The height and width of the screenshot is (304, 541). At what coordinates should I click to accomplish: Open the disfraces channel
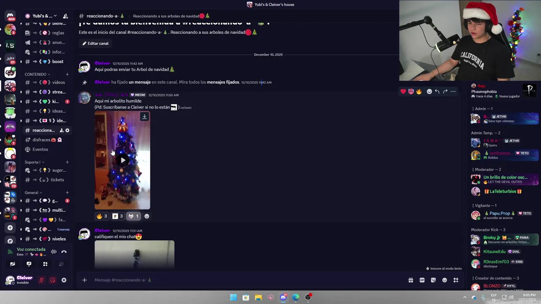[46, 140]
